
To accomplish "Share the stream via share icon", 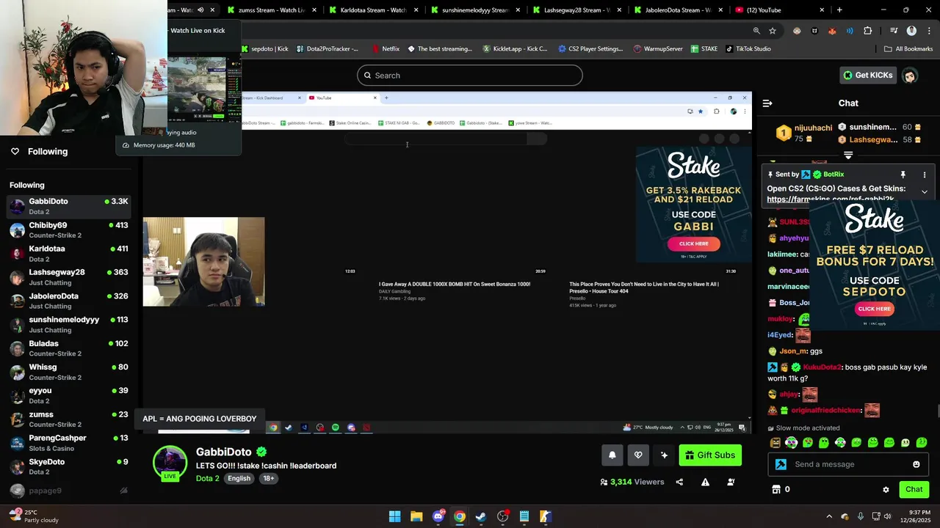I will click(679, 482).
